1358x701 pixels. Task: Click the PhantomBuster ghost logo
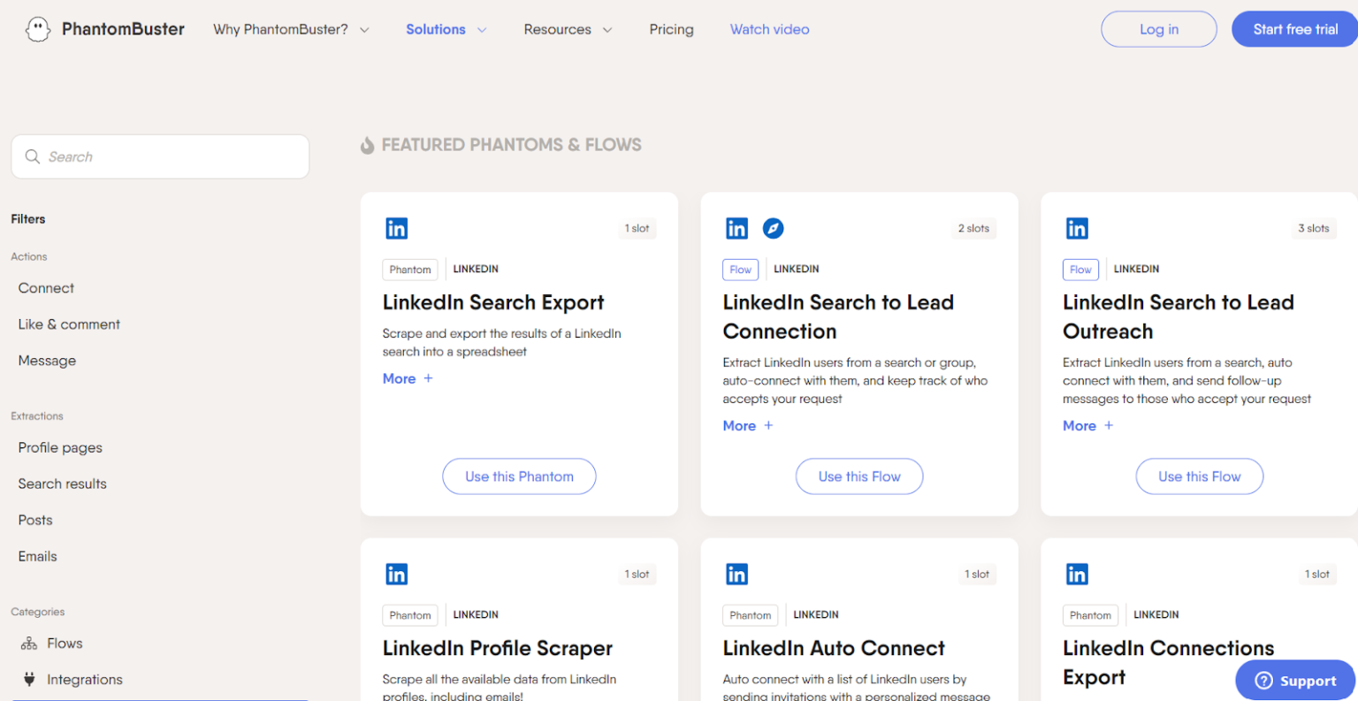[37, 28]
